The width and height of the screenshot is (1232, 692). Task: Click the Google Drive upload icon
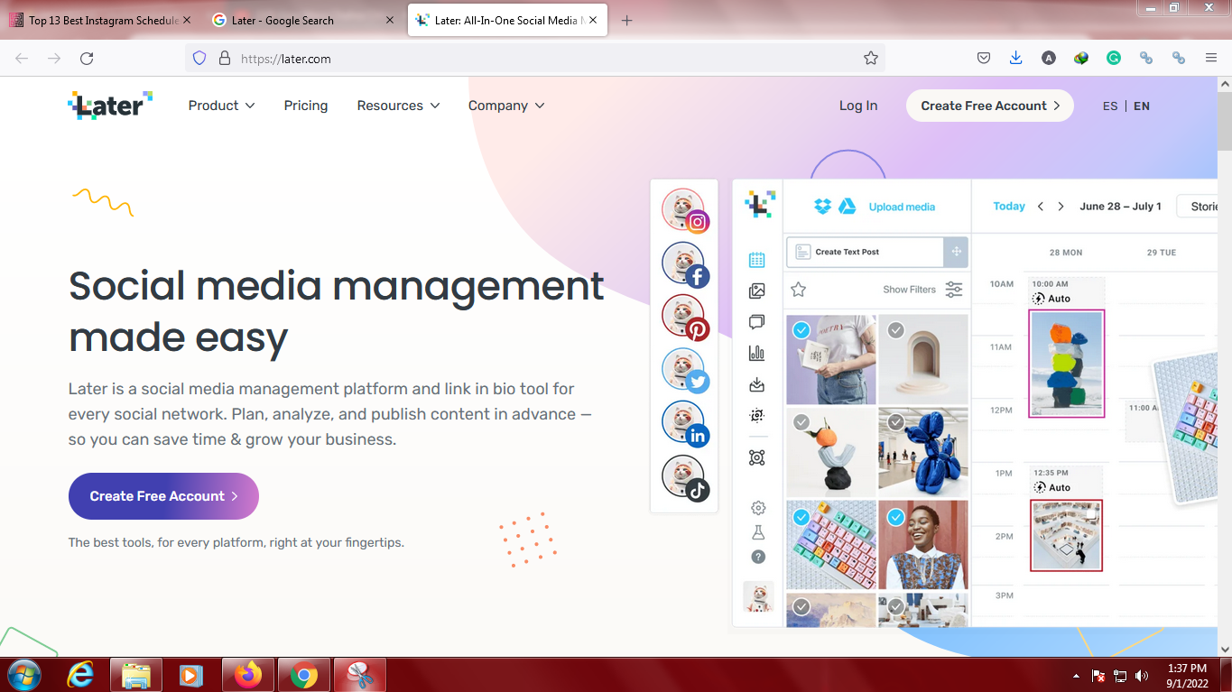tap(848, 207)
